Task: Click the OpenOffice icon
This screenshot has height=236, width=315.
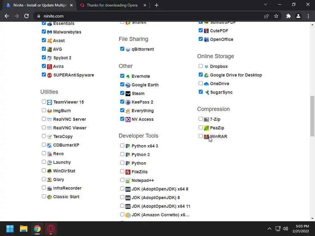Action: click(x=206, y=39)
